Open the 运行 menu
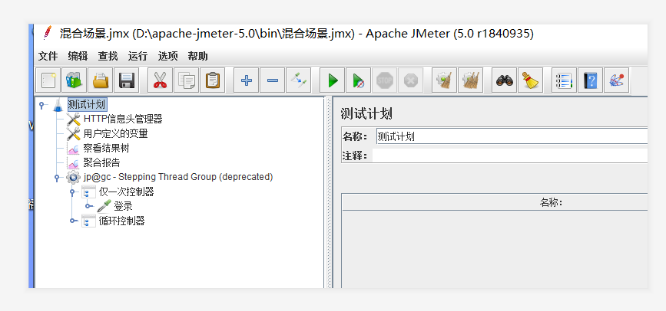Image resolution: width=666 pixels, height=311 pixels. (138, 56)
